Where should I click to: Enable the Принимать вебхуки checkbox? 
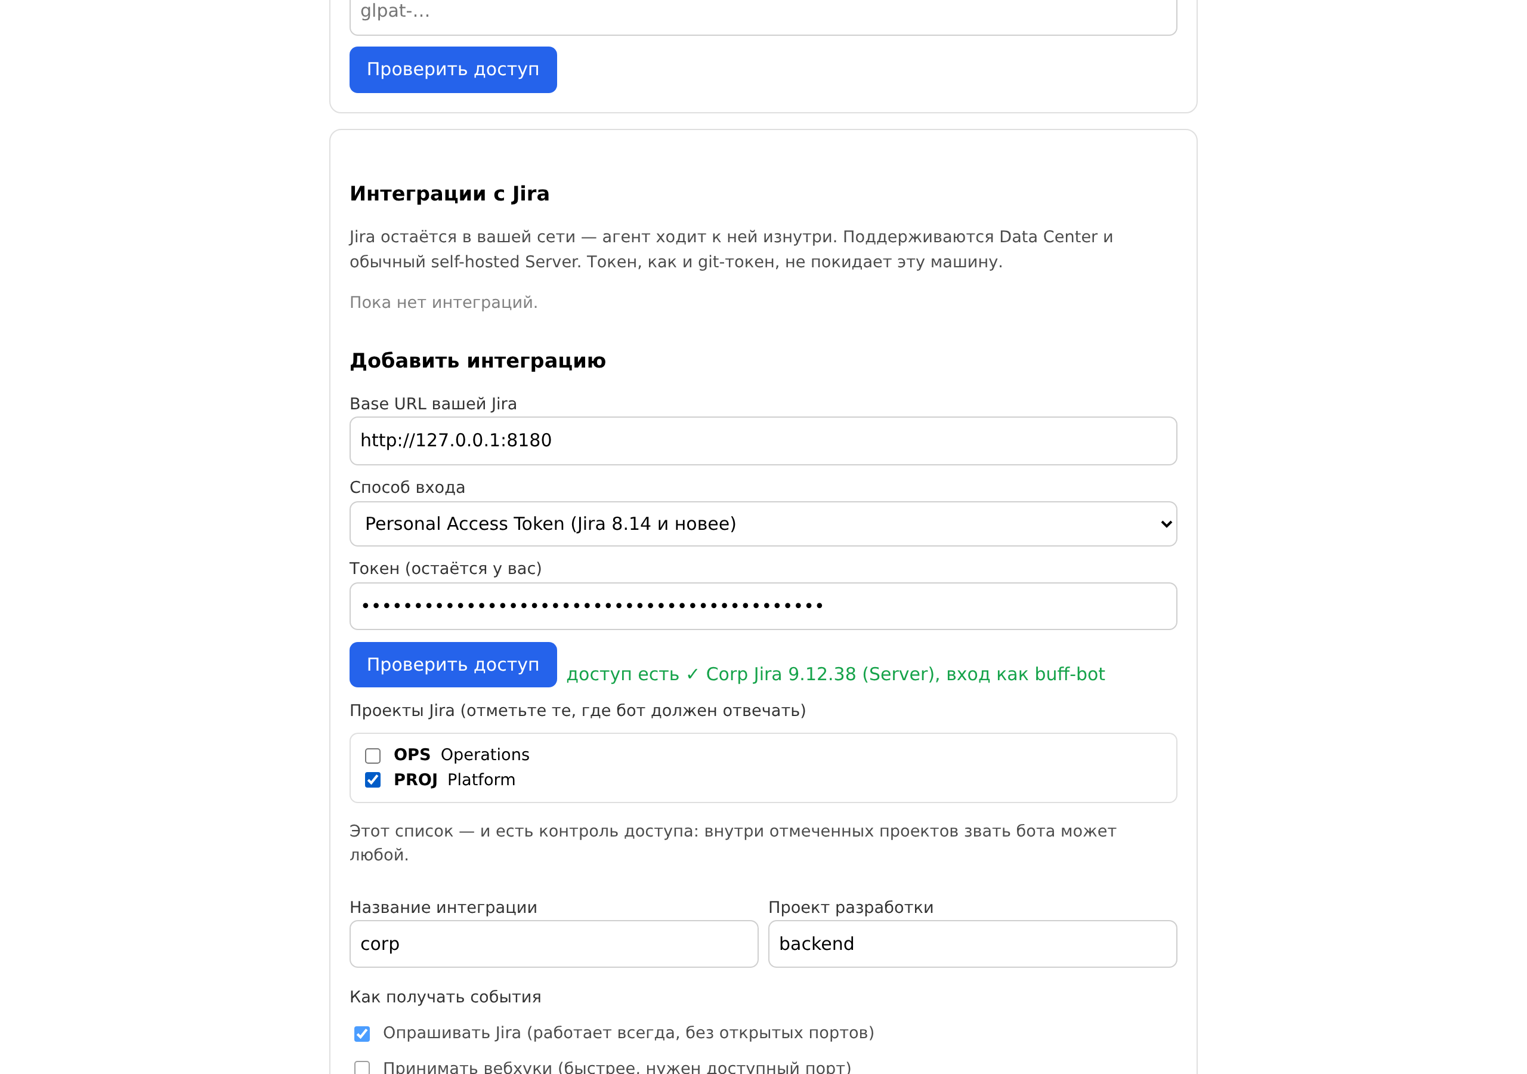362,1067
